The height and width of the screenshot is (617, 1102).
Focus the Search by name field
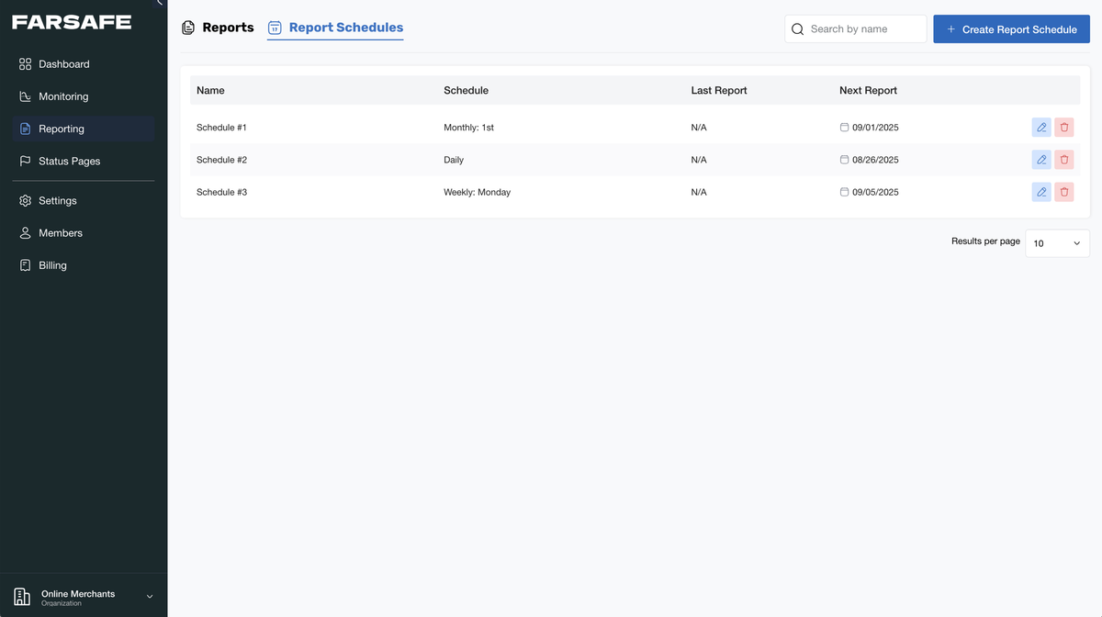[x=863, y=29]
